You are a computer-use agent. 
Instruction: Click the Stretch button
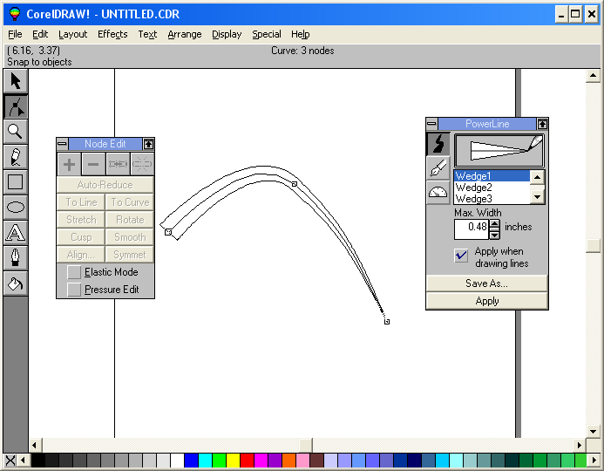click(81, 220)
